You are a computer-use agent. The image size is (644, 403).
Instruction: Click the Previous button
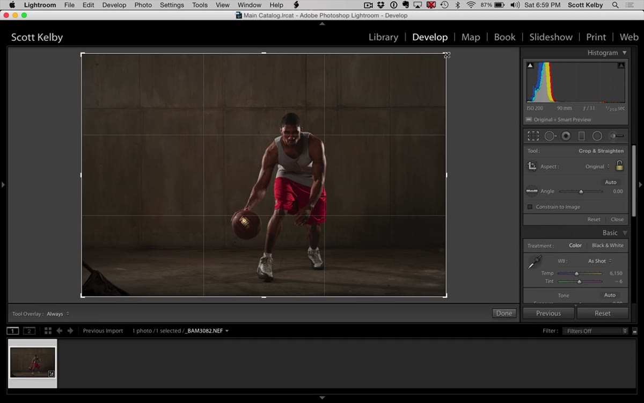548,313
